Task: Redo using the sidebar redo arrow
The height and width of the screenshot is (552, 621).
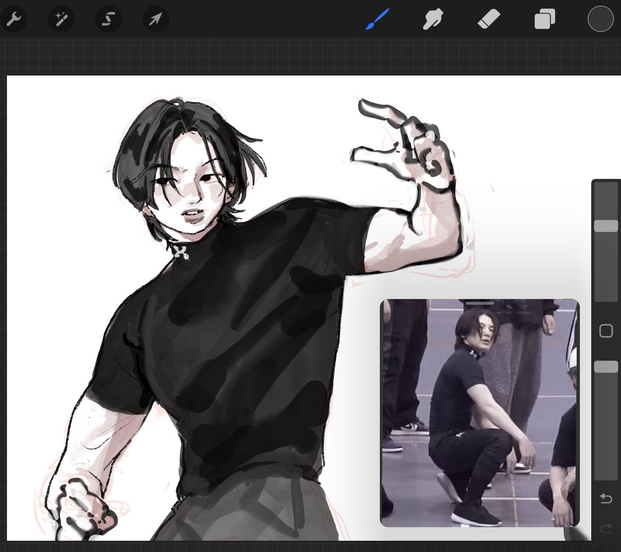Action: point(605,528)
